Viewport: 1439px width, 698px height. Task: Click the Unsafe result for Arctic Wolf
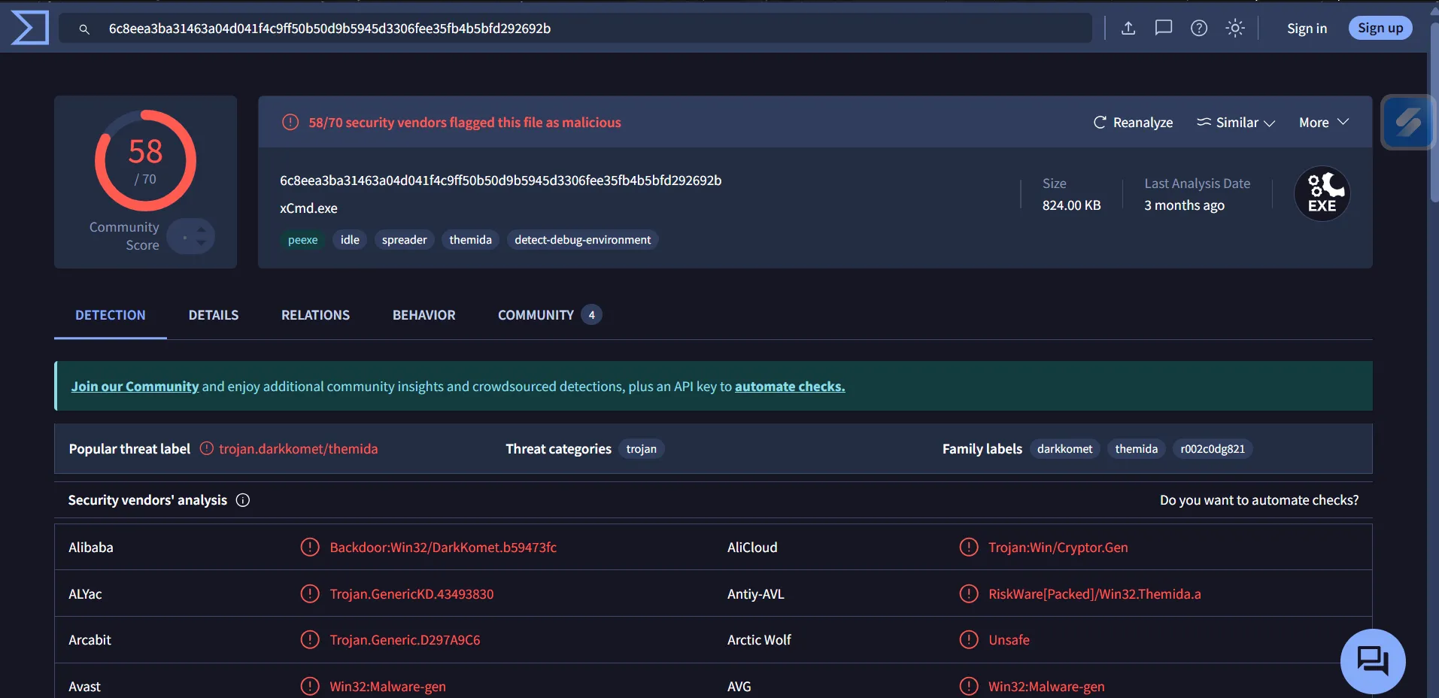point(1009,640)
